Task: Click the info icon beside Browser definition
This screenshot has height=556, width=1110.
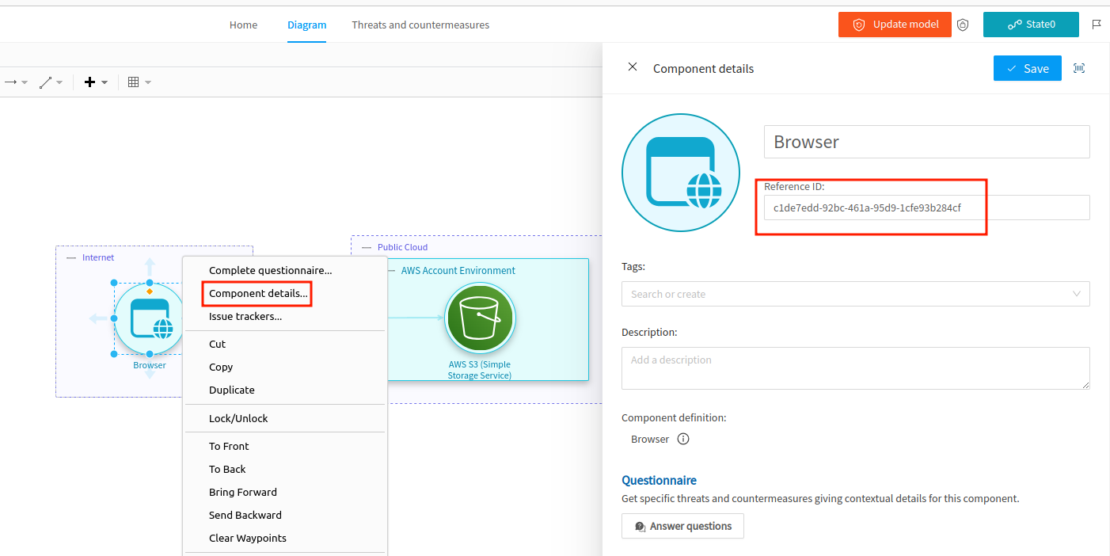Action: coord(683,439)
